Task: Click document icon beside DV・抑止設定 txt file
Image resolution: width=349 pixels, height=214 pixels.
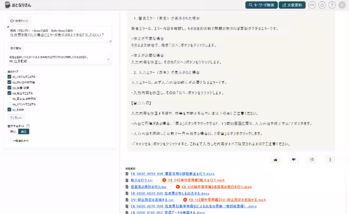Action: (127, 199)
